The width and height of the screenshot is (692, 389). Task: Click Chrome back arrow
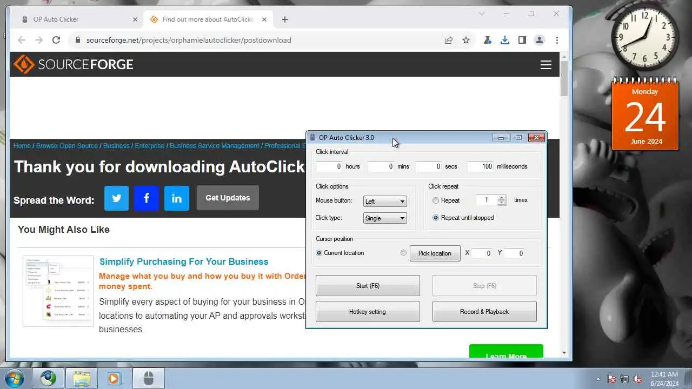click(x=22, y=40)
